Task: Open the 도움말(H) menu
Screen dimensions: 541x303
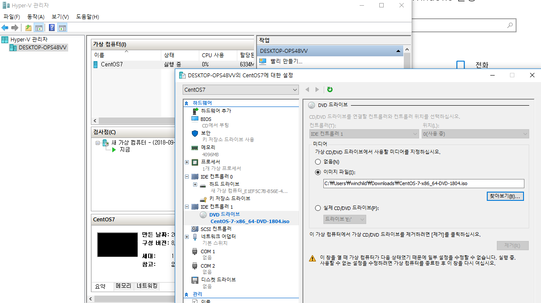Action: click(x=87, y=17)
